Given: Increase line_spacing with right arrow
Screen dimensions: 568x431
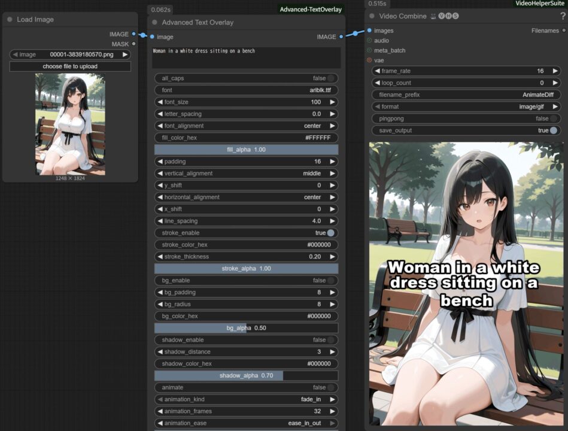Looking at the screenshot, I should point(332,221).
